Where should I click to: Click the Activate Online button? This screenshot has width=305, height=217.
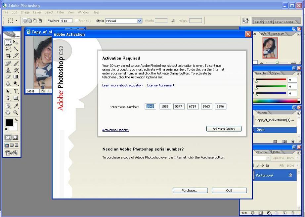pyautogui.click(x=224, y=129)
